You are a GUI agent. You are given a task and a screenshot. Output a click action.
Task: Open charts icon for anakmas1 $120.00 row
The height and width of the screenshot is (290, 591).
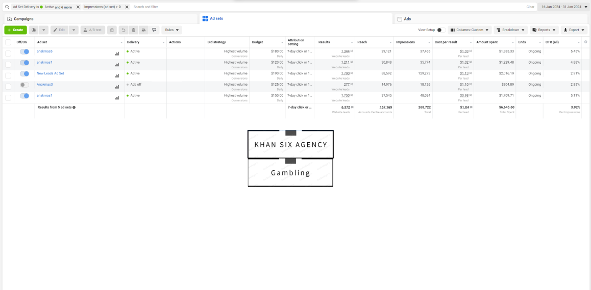pos(117,65)
